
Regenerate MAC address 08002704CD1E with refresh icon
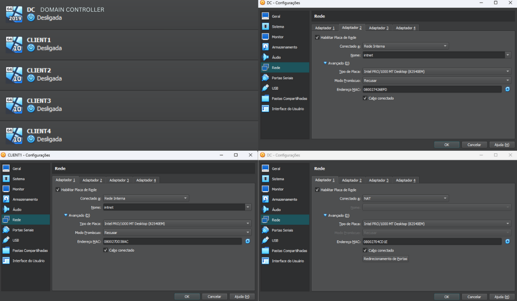pos(507,241)
